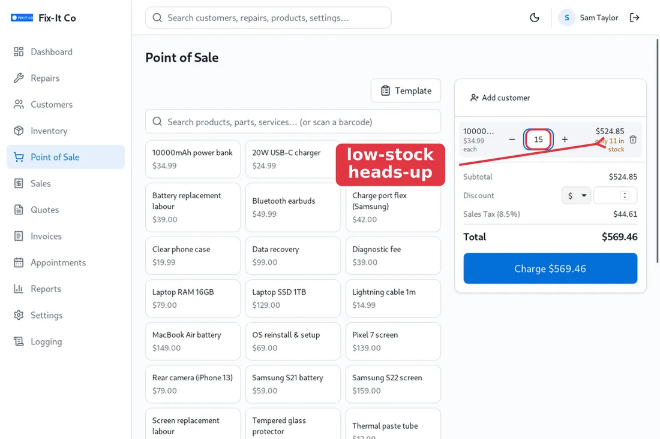
Task: Open Invoices in the sidebar
Action: click(65, 236)
